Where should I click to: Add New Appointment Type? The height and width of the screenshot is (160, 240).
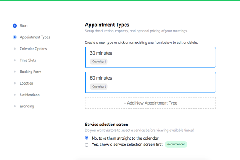pyautogui.click(x=150, y=103)
